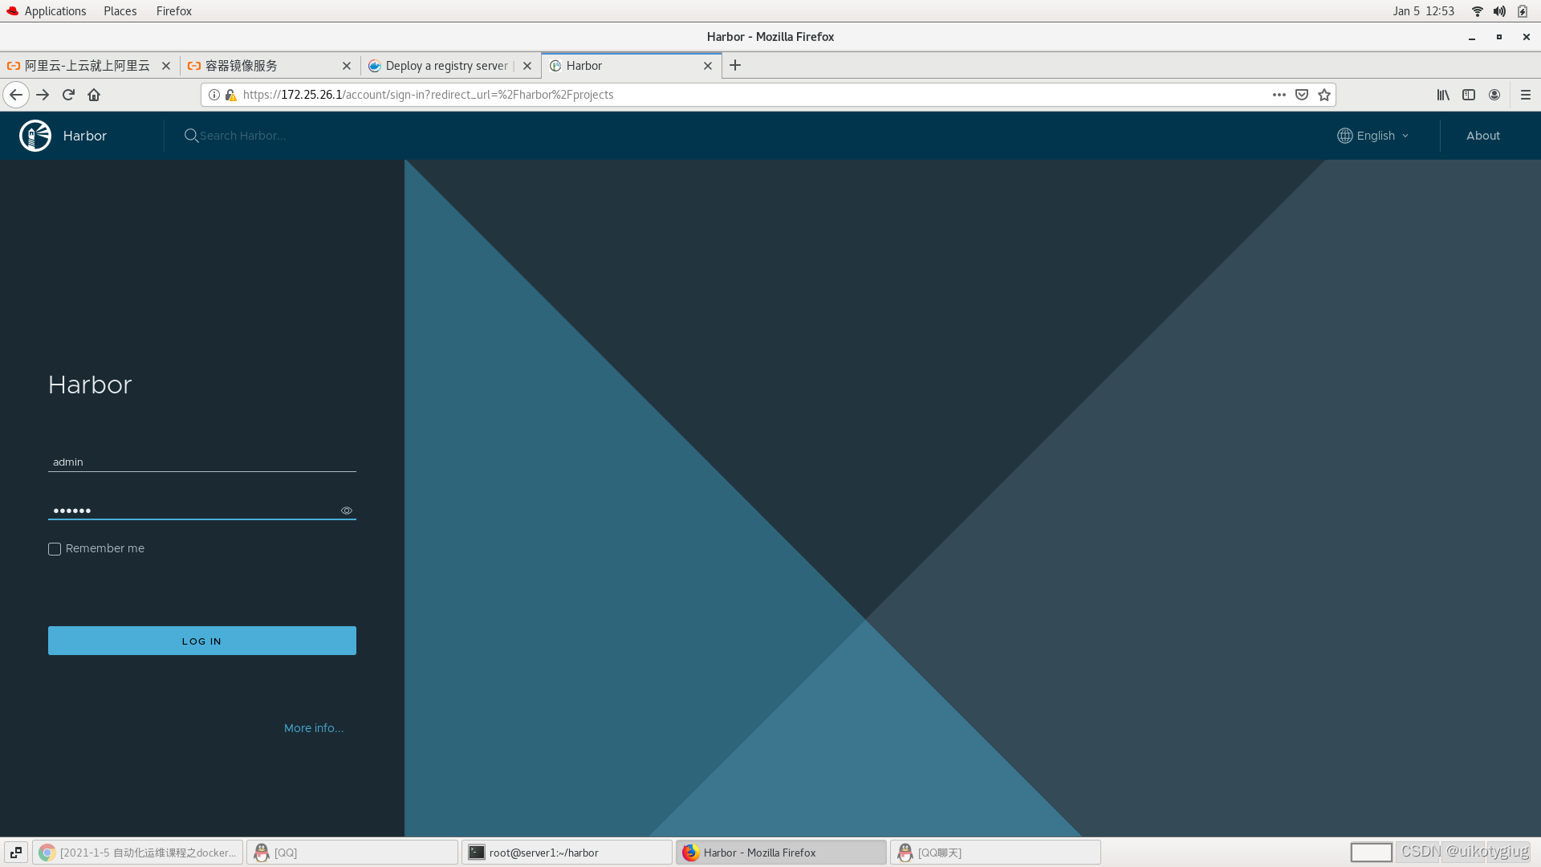Click the Search Harbor input box
The height and width of the screenshot is (867, 1541).
[243, 136]
